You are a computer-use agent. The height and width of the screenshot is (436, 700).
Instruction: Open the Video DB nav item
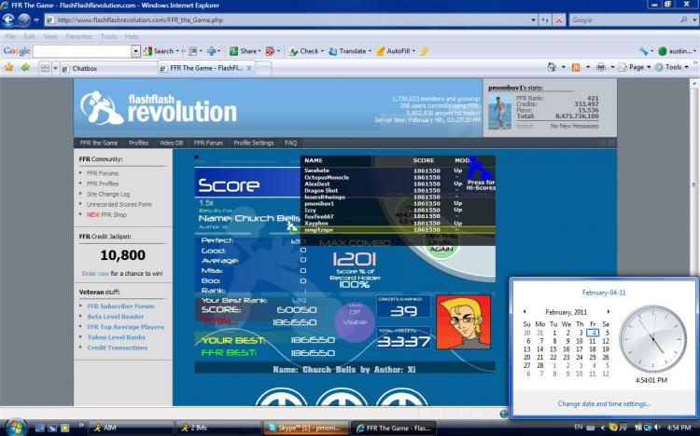pyautogui.click(x=171, y=143)
